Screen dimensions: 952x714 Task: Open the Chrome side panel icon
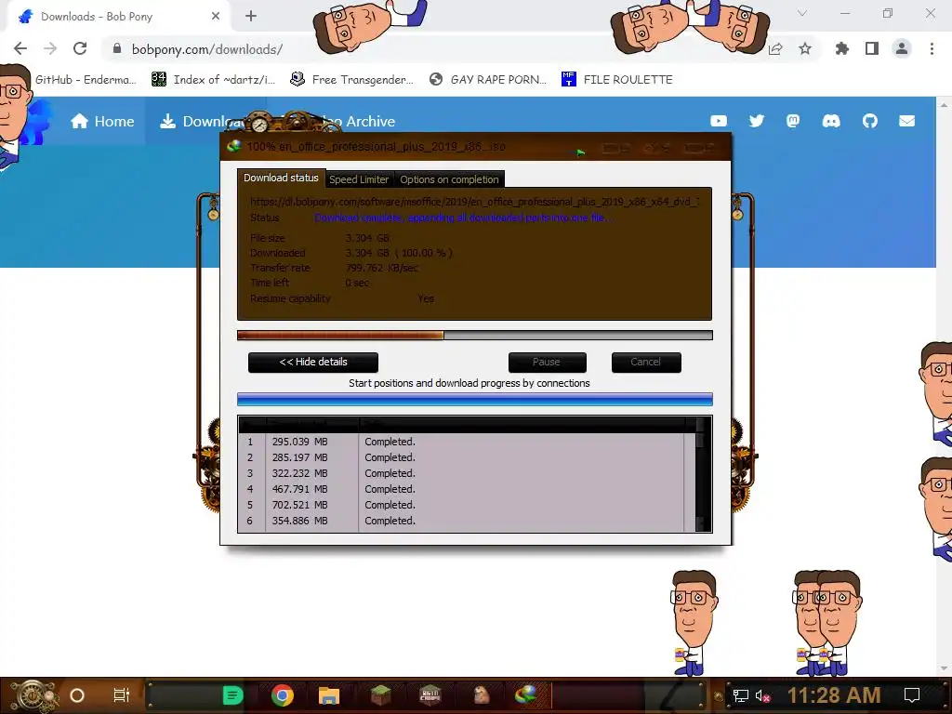[x=872, y=48]
